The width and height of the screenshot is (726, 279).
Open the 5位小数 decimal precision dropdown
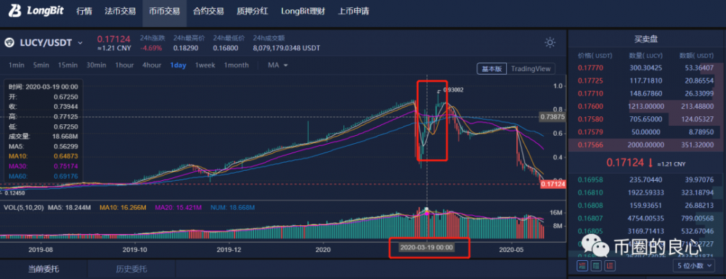693,266
